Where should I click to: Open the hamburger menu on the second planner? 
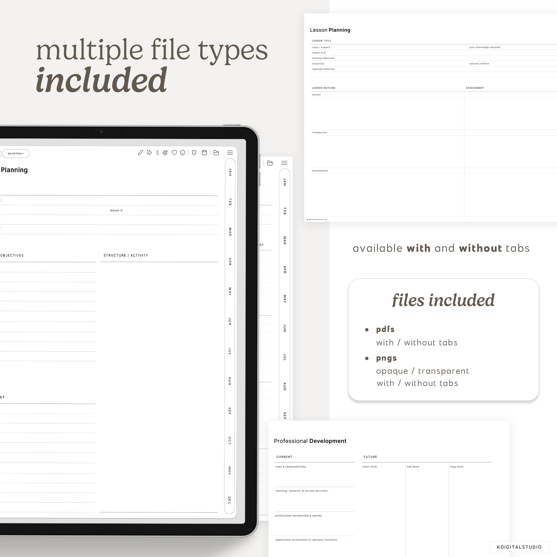[x=285, y=163]
